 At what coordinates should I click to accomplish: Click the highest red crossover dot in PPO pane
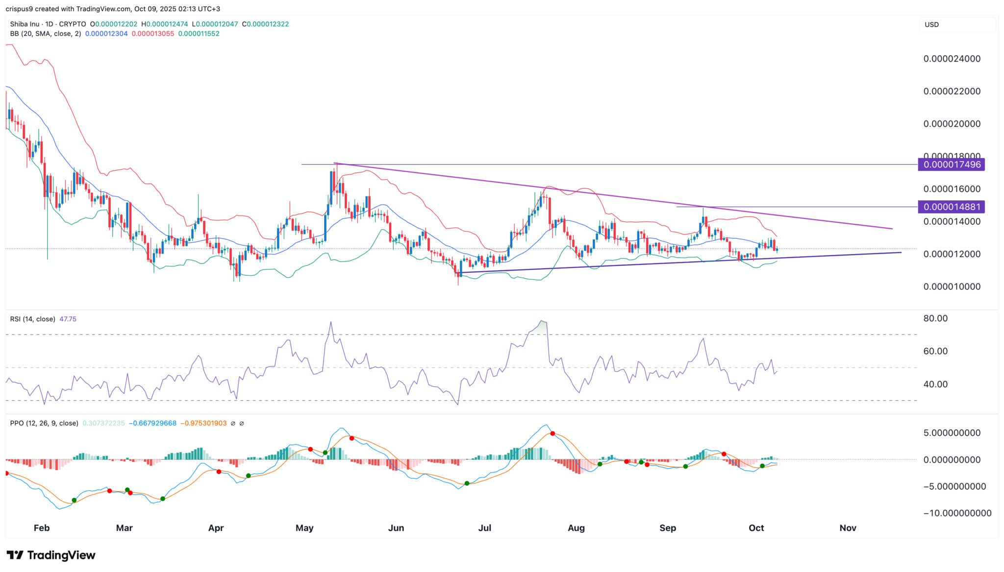(x=552, y=433)
